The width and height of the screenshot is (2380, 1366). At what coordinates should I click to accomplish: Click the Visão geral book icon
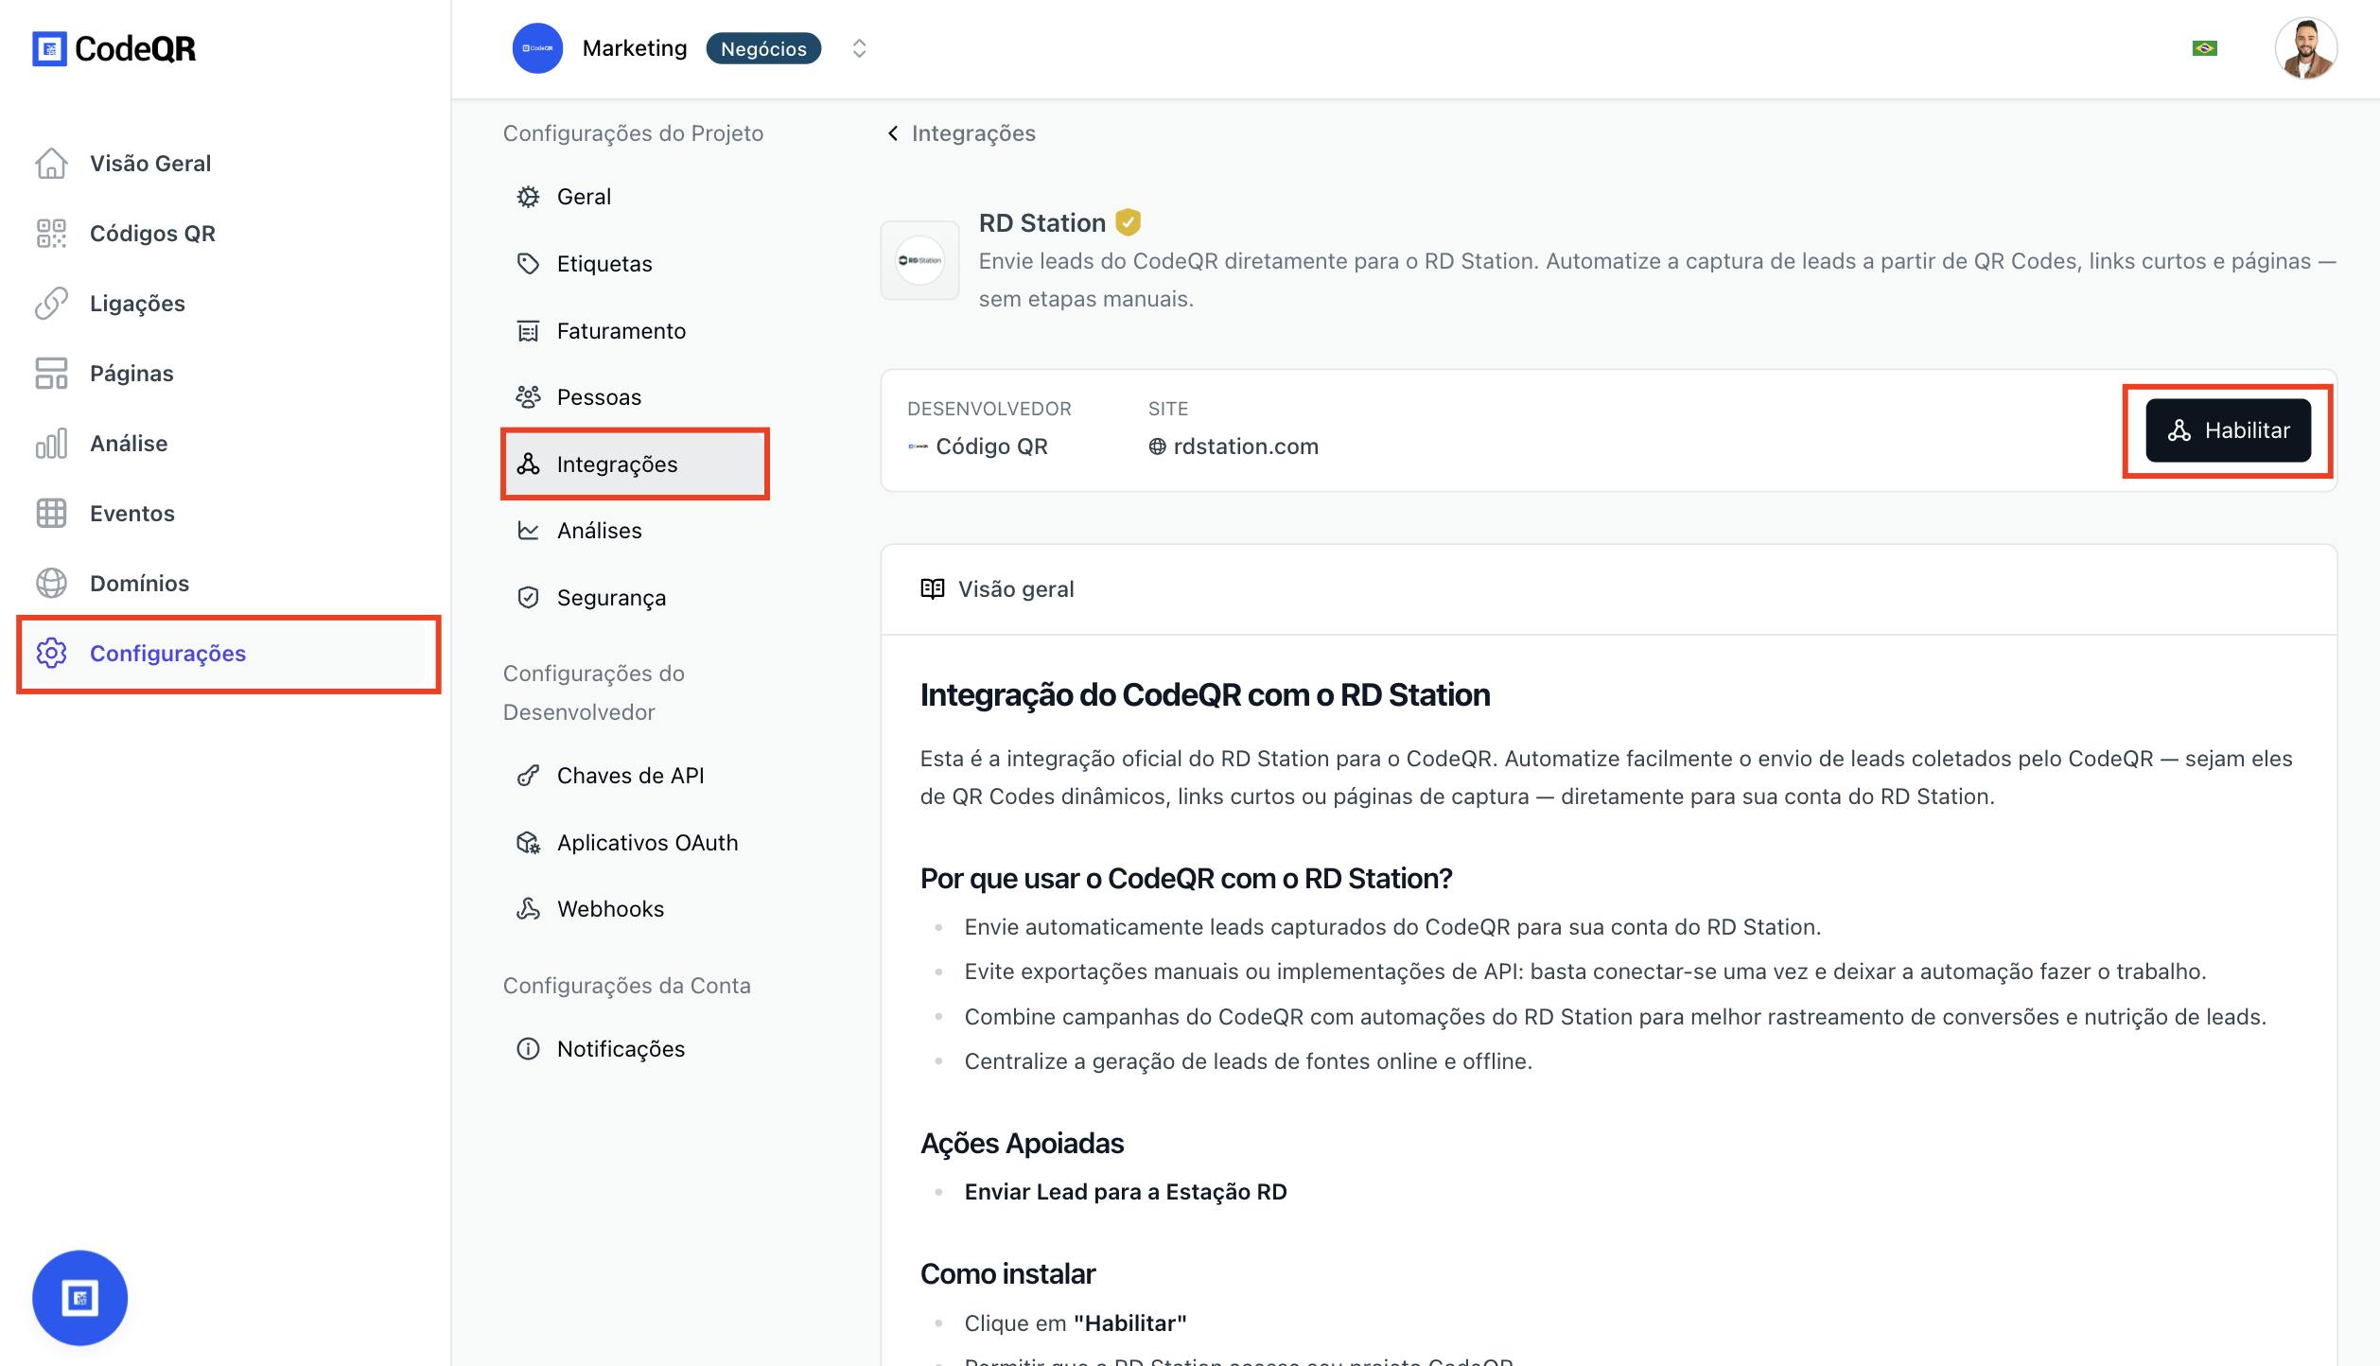tap(933, 589)
